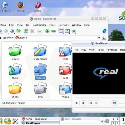Select the Icon View mode button
The image size is (125, 125).
pyautogui.click(x=61, y=31)
